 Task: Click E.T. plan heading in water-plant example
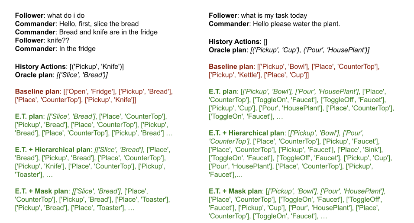223,92
